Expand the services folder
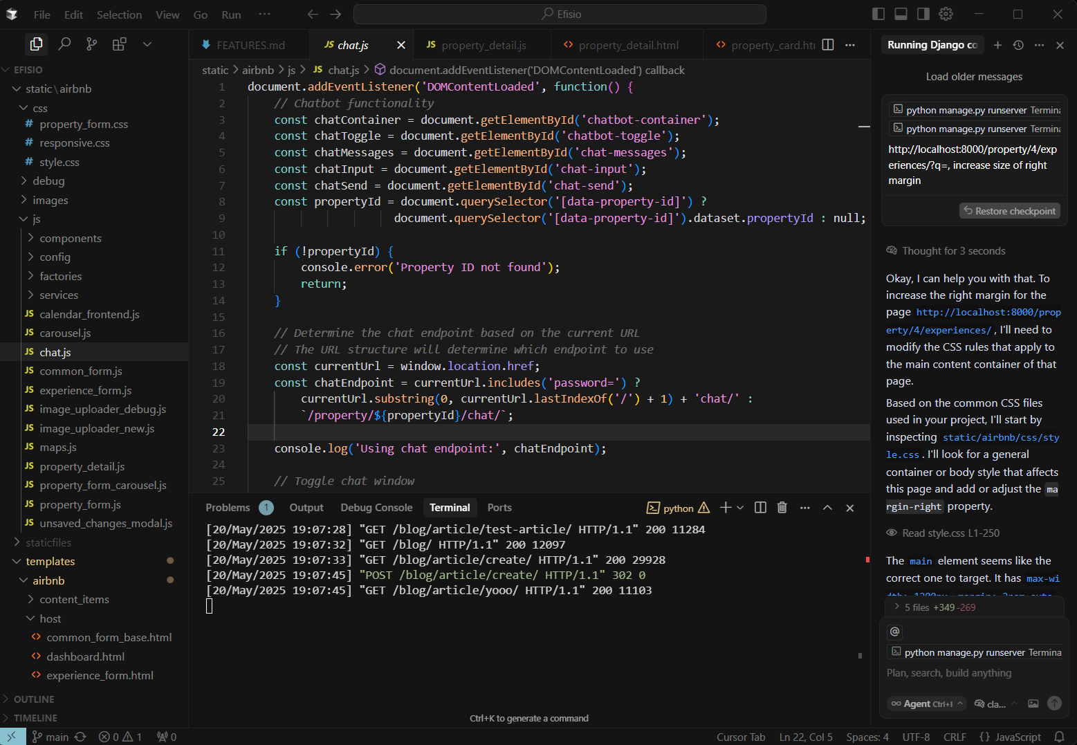 (59, 295)
